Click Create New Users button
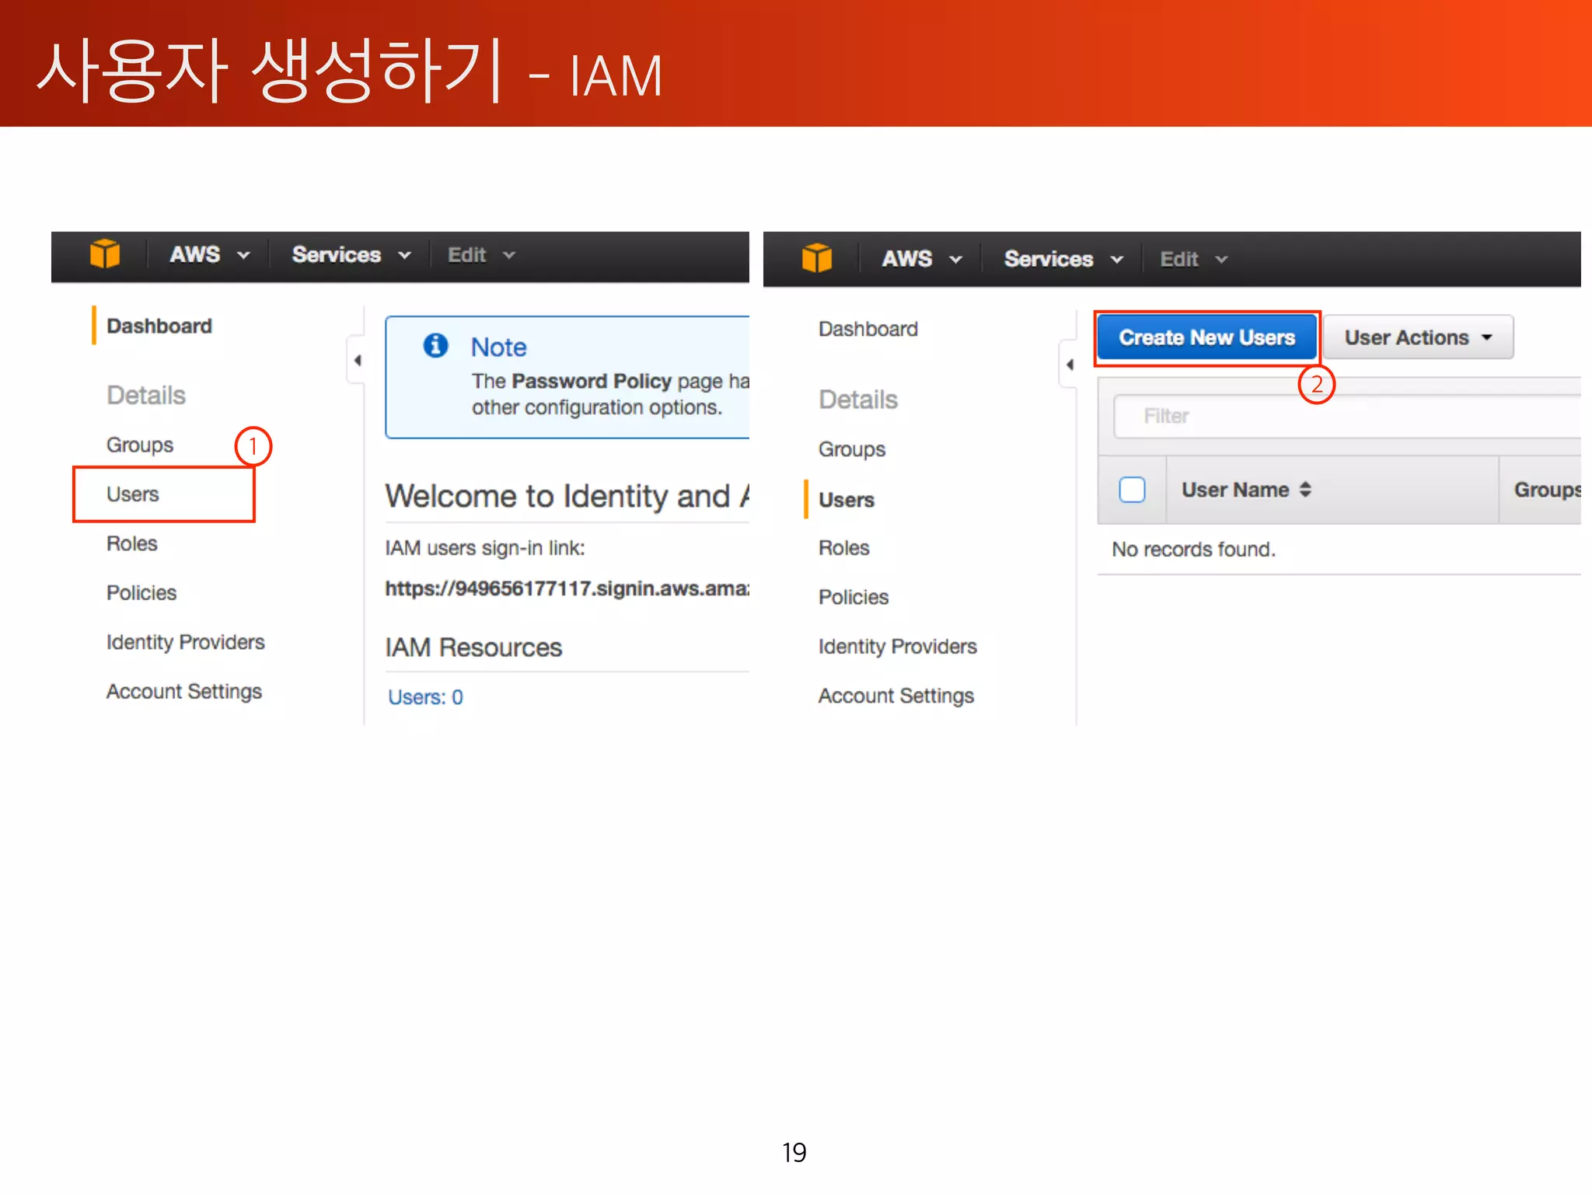1592x1194 pixels. [1207, 337]
